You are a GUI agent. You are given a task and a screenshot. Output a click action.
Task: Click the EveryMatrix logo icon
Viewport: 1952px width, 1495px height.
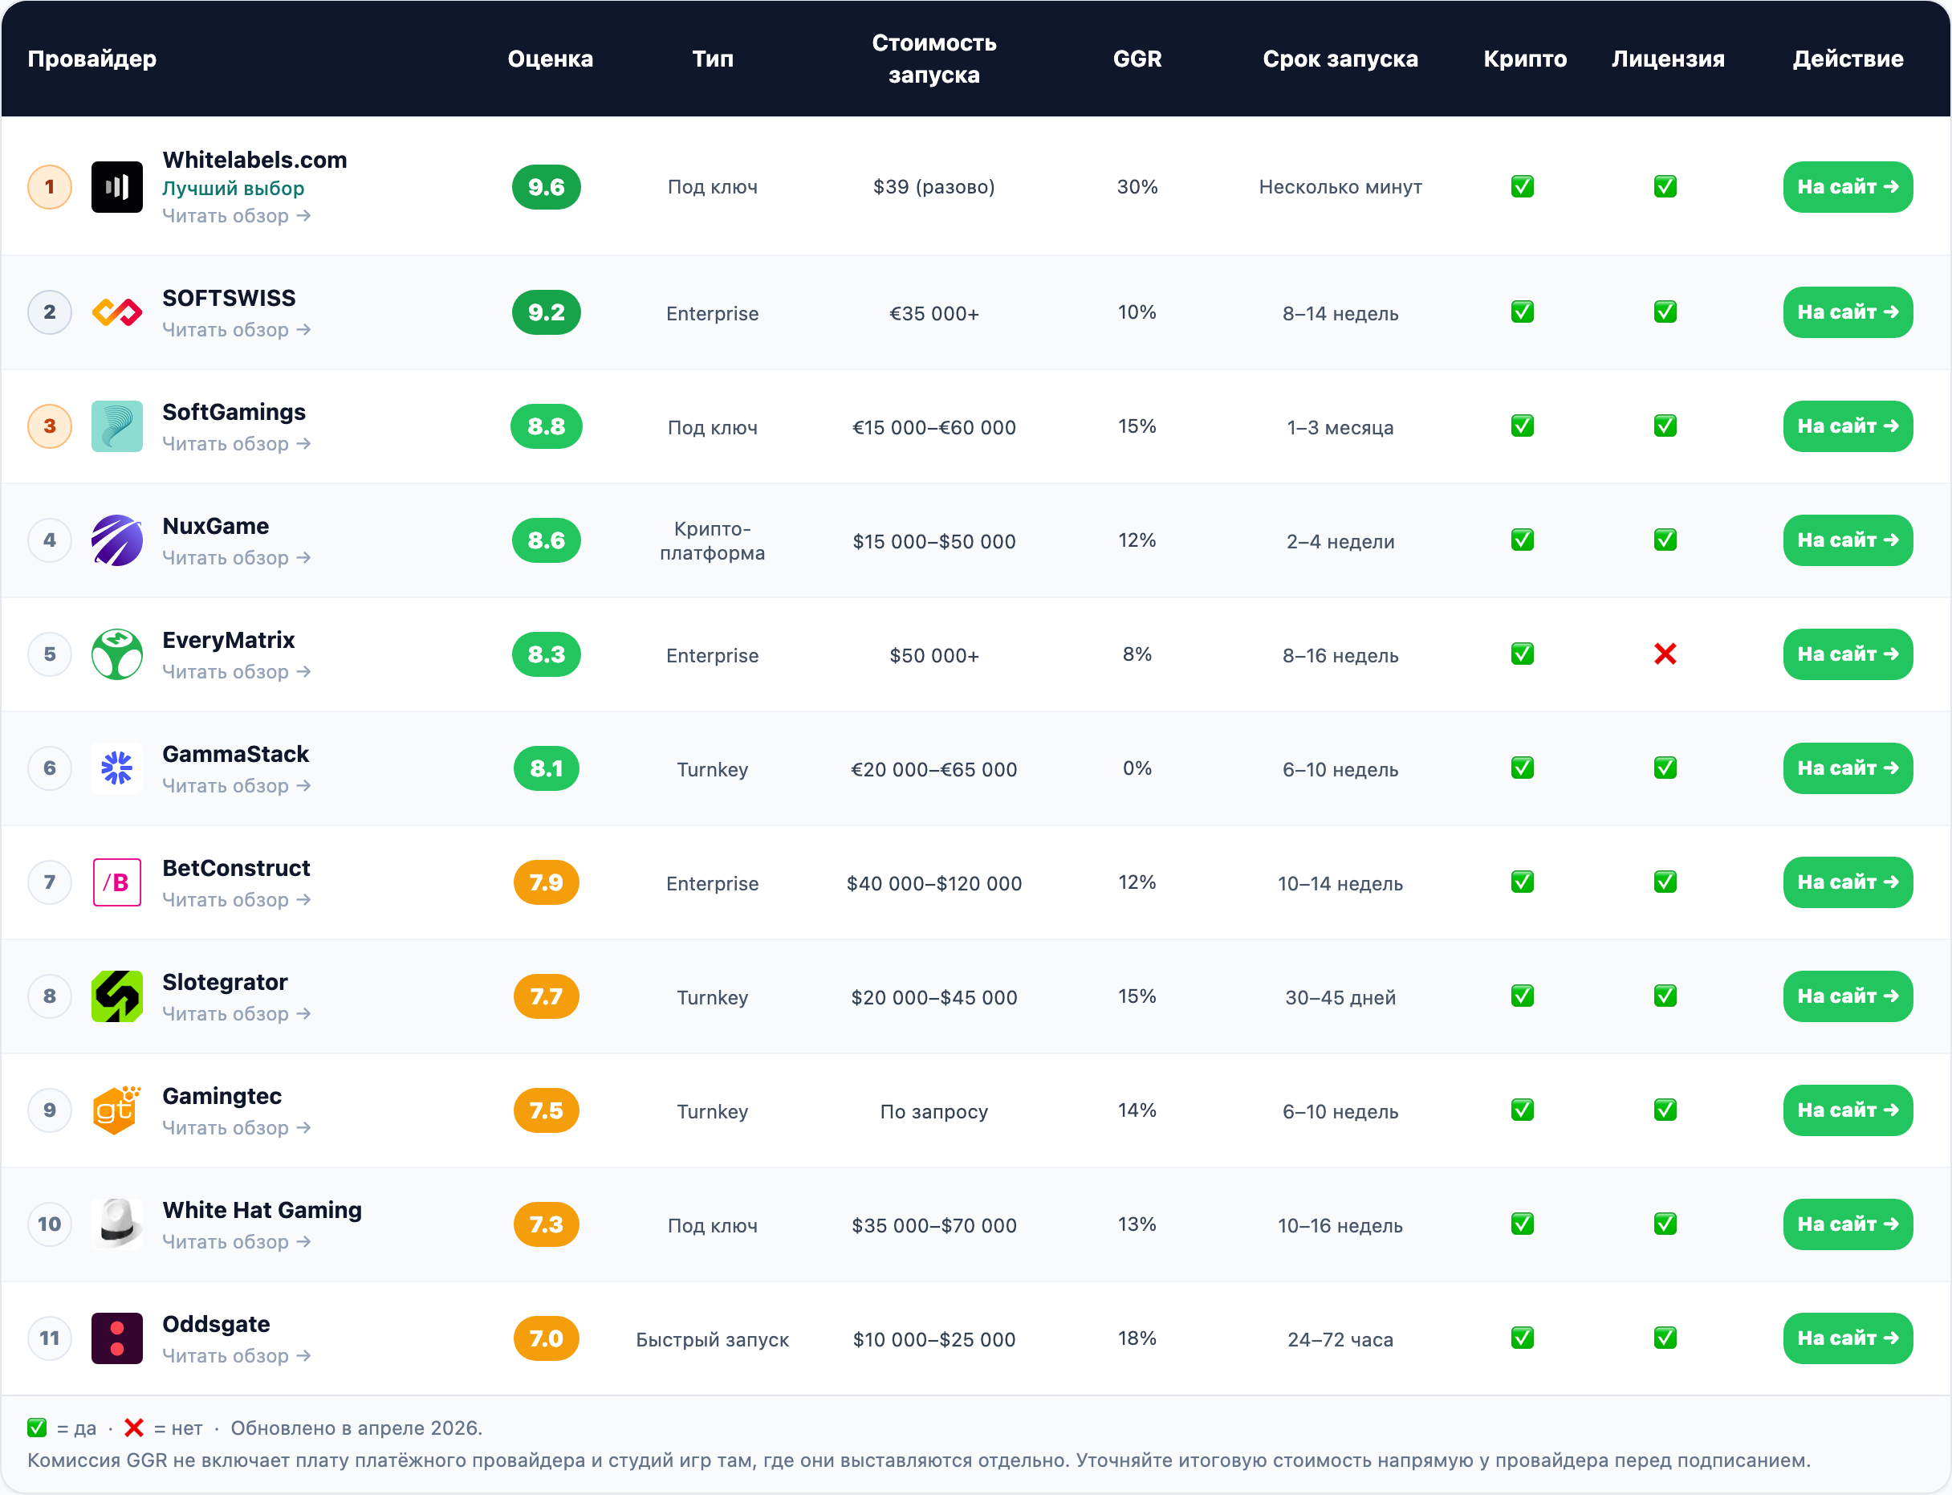tap(116, 654)
